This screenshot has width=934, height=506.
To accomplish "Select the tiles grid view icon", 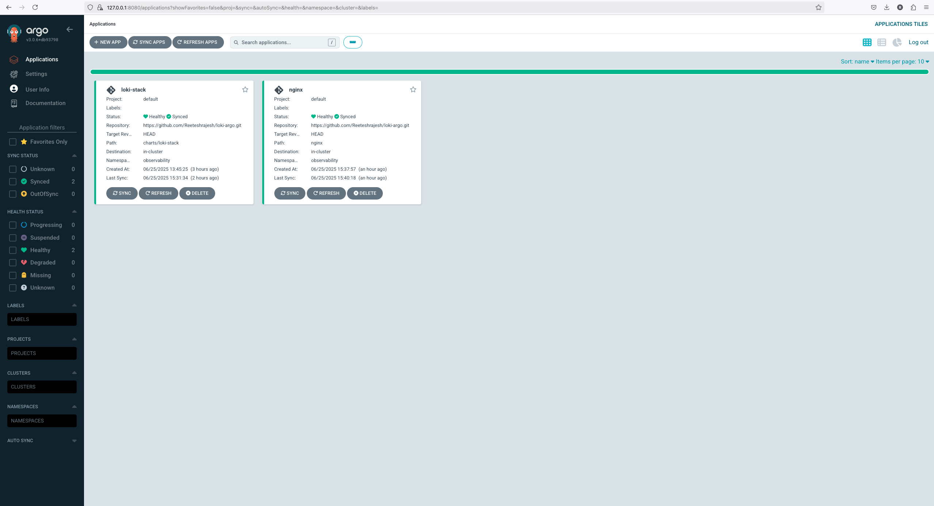I will [x=867, y=42].
